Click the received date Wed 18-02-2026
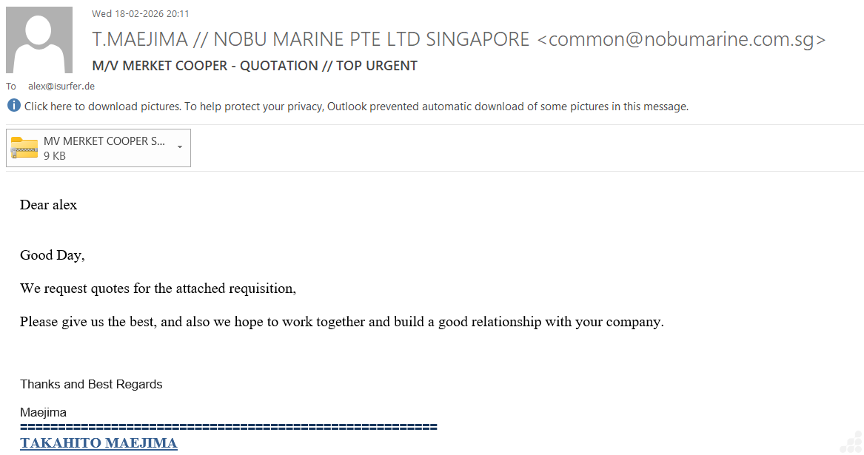The image size is (864, 455). [141, 13]
